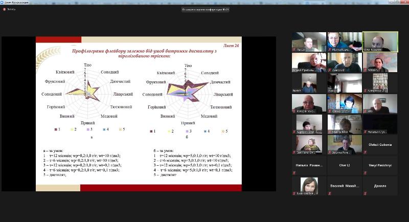Select the Cher Li participant tile
409x222 pixels.
coord(345,165)
